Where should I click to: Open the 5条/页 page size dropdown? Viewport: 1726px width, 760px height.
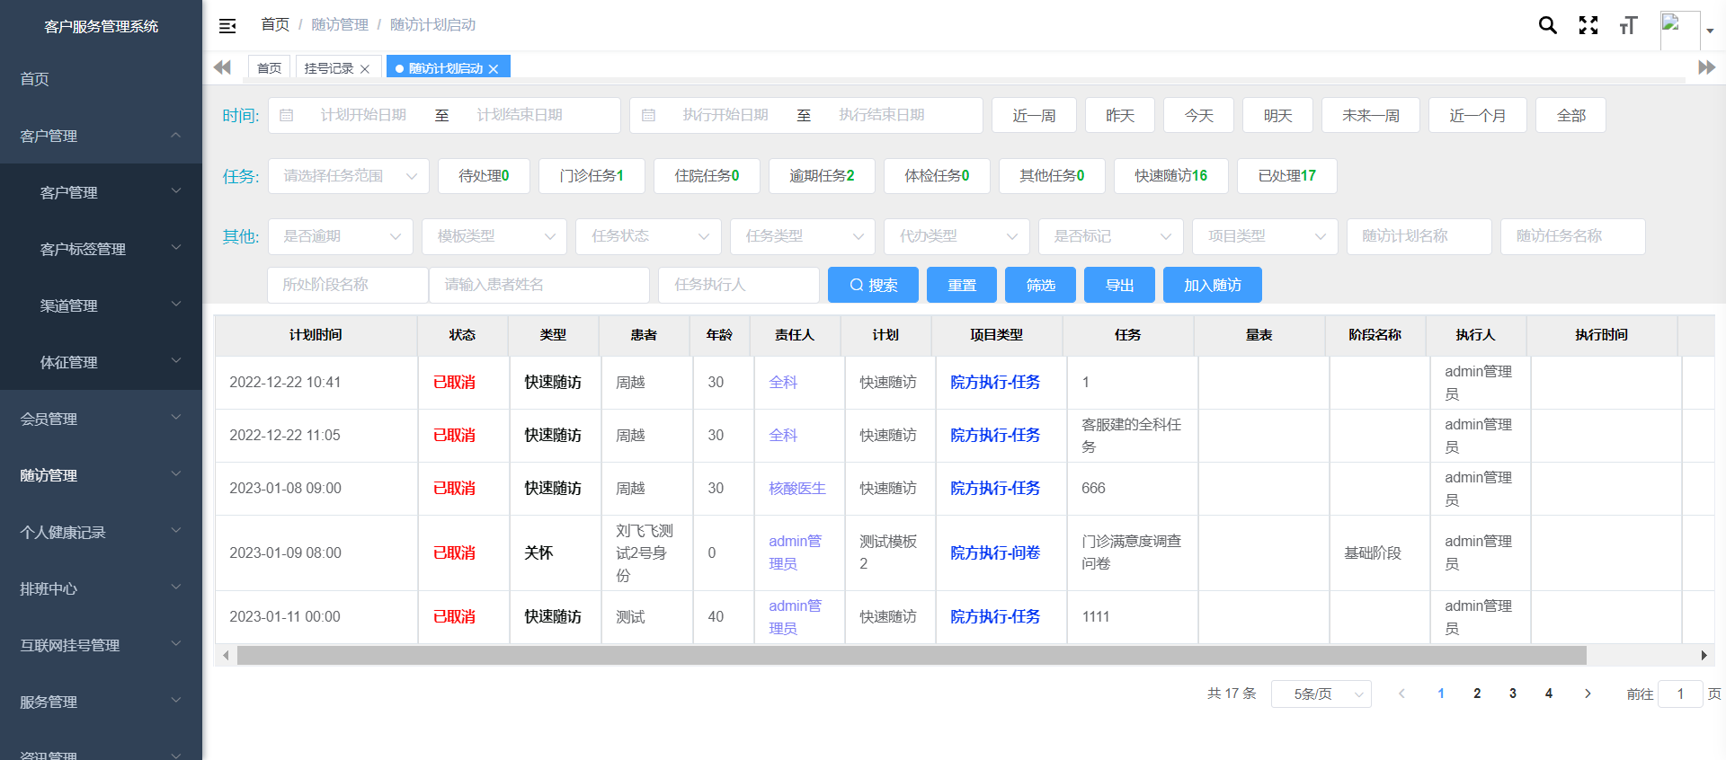[1321, 694]
